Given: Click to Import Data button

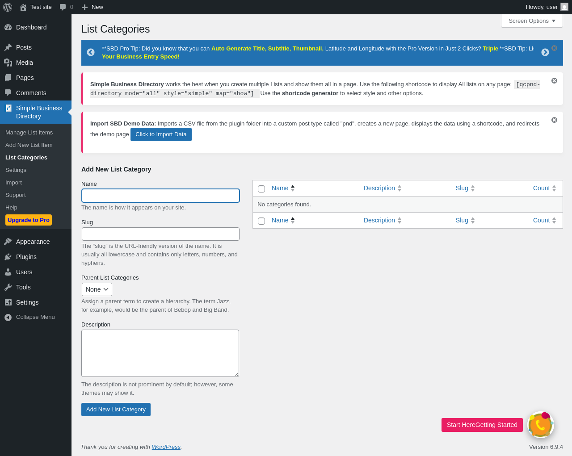Looking at the screenshot, I should click(161, 134).
